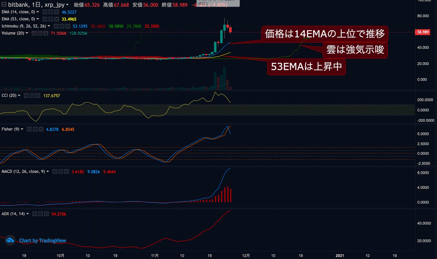
Task: Click the Fisher (9) indicator title
Action: pos(10,129)
